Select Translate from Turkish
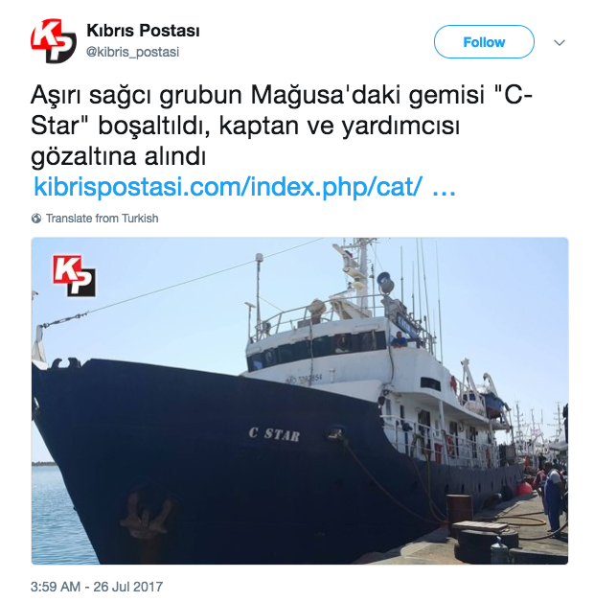The height and width of the screenshot is (602, 594). click(x=102, y=219)
